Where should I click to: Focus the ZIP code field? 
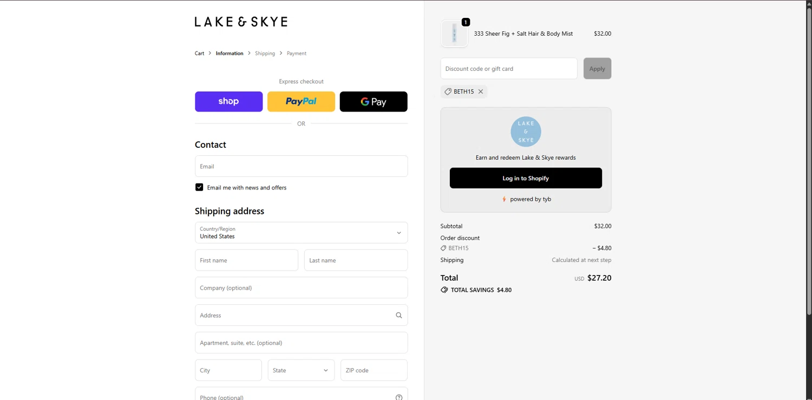(x=374, y=370)
